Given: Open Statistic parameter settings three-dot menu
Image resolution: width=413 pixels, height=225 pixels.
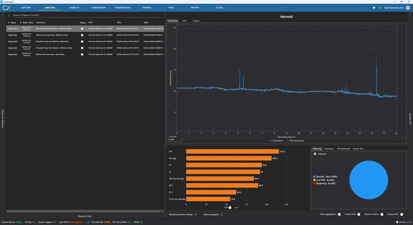Looking at the screenshot, I should (x=196, y=215).
